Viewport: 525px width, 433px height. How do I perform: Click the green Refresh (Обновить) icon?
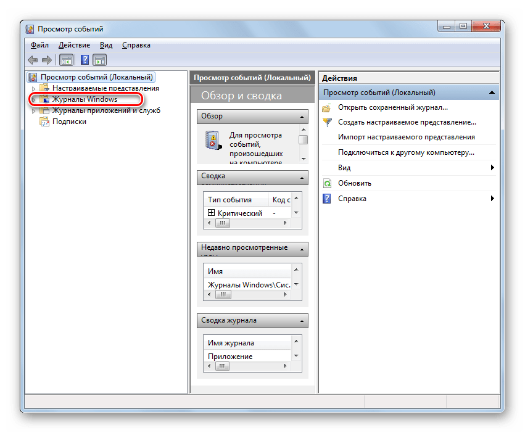tap(327, 183)
